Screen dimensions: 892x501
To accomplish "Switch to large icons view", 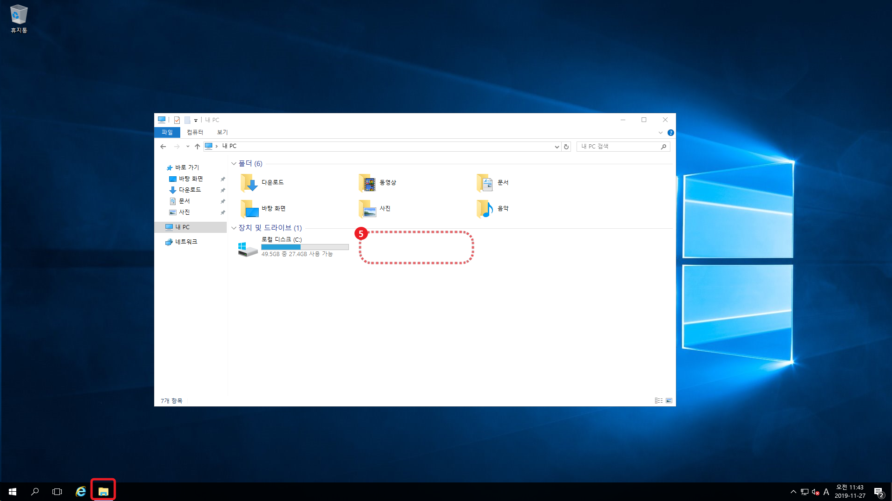I will pyautogui.click(x=669, y=401).
